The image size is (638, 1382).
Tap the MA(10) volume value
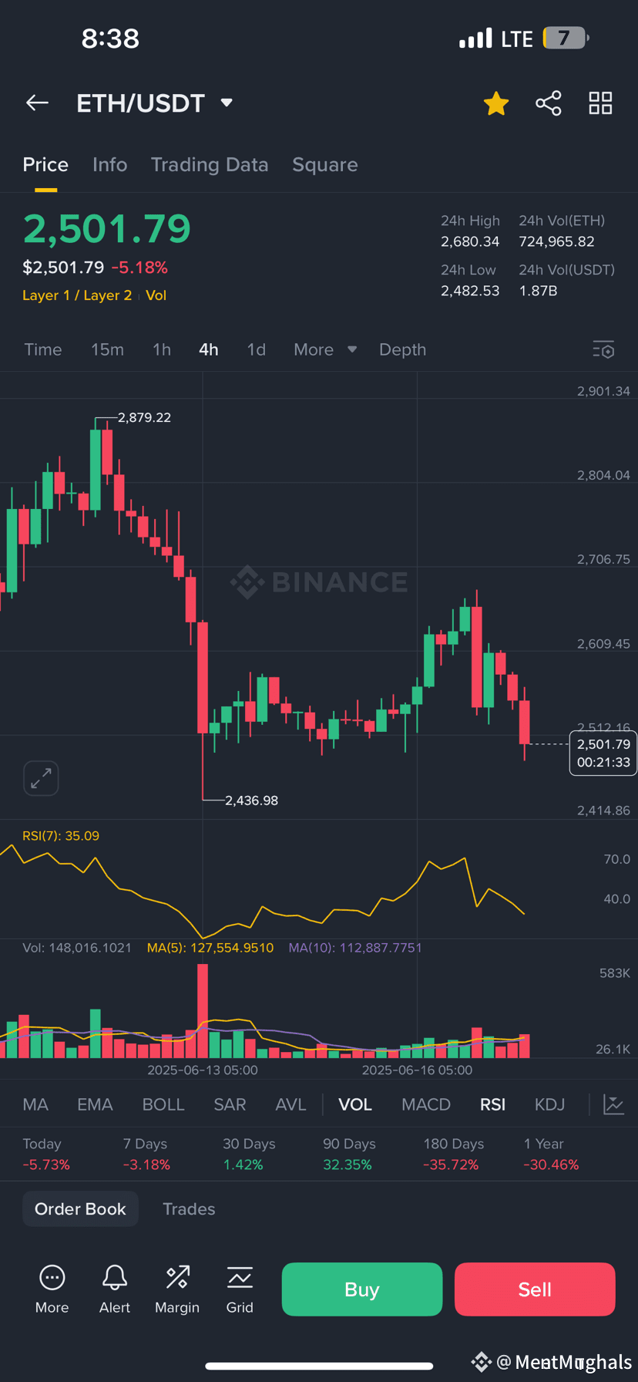tap(355, 948)
